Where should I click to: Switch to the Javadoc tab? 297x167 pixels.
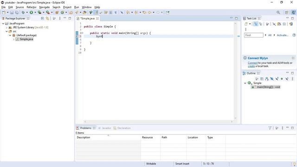(104, 128)
